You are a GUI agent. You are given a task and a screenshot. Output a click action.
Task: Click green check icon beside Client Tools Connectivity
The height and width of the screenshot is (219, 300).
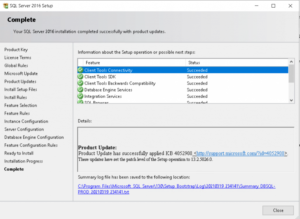pos(81,70)
